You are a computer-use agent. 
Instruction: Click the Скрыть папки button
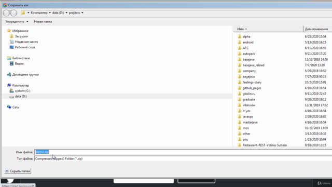point(18,171)
